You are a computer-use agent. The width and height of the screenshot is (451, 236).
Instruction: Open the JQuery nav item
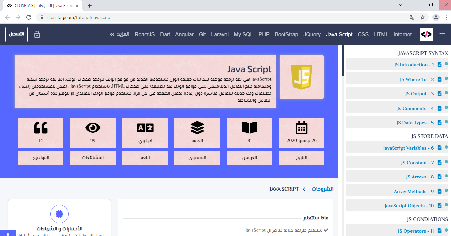click(312, 34)
